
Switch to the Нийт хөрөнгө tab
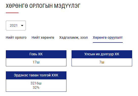coord(43,37)
